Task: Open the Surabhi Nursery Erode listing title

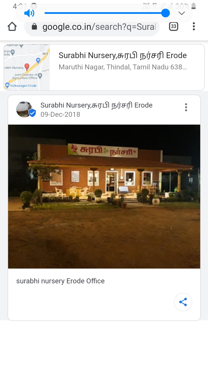Action: [122, 55]
